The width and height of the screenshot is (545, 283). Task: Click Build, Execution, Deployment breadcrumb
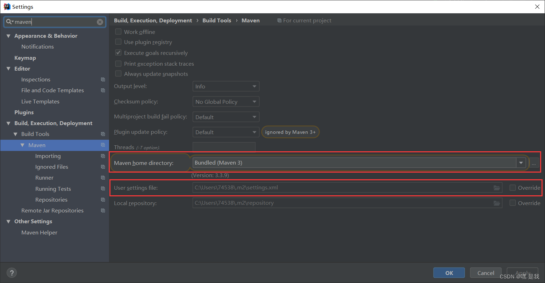pos(153,20)
